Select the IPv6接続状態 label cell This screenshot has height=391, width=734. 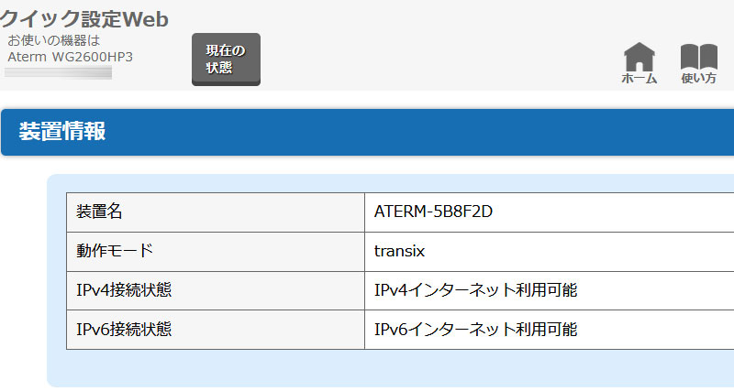pyautogui.click(x=216, y=330)
